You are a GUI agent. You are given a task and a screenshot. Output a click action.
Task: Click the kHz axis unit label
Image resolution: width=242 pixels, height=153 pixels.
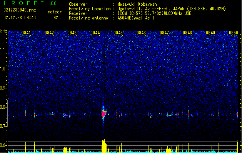(x=3, y=31)
